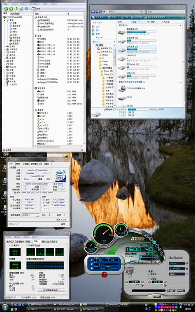Select the EVEREST v4.00.976 root node

[x=13, y=17]
